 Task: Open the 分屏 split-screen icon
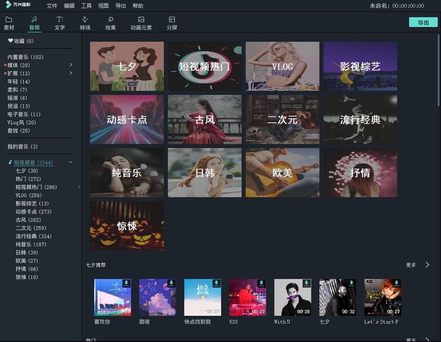172,20
